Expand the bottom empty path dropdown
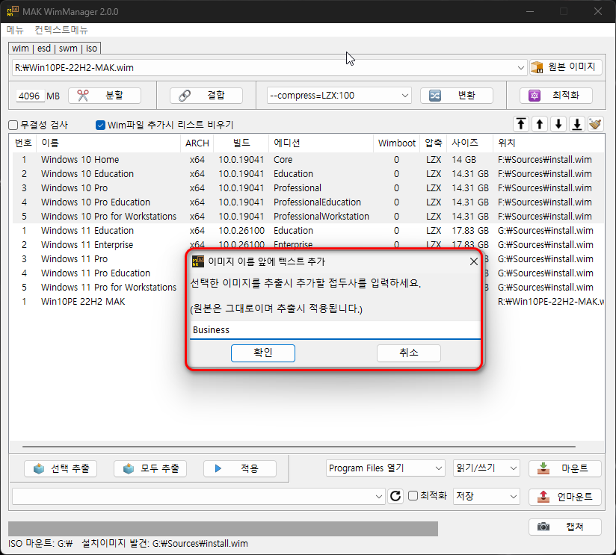 pos(378,497)
